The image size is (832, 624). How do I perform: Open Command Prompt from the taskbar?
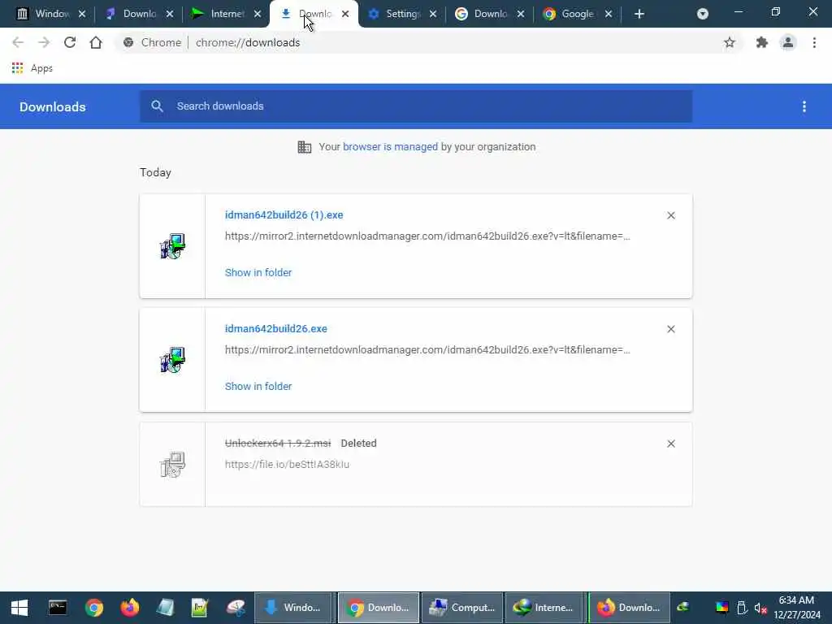[x=58, y=608]
